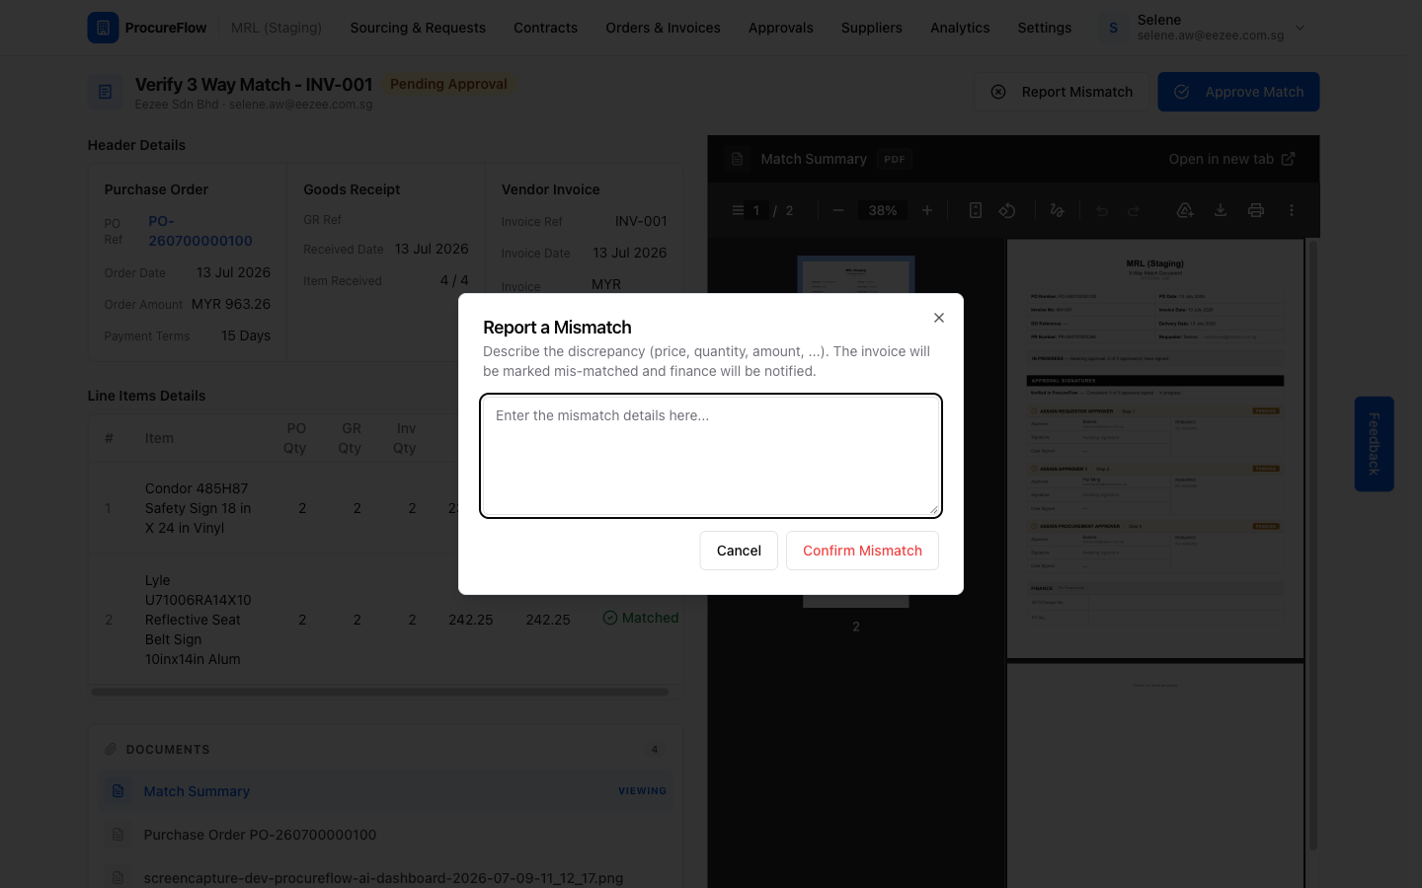Expand the Selene user account dropdown
1422x888 pixels.
point(1300,28)
